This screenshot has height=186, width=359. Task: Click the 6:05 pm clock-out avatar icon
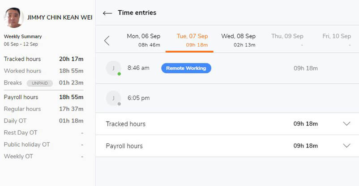tap(113, 98)
